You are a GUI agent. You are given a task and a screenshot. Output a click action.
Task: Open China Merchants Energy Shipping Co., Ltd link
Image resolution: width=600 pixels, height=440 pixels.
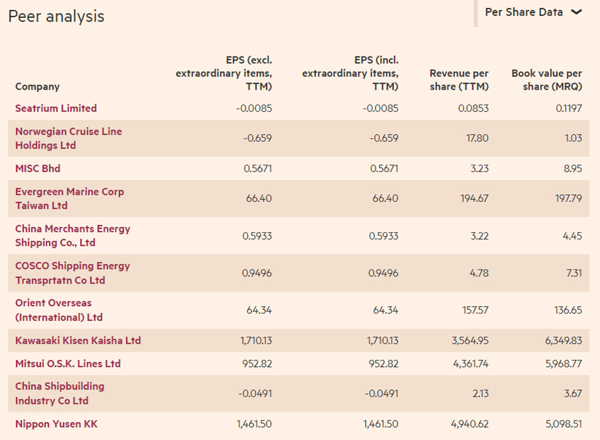click(73, 235)
